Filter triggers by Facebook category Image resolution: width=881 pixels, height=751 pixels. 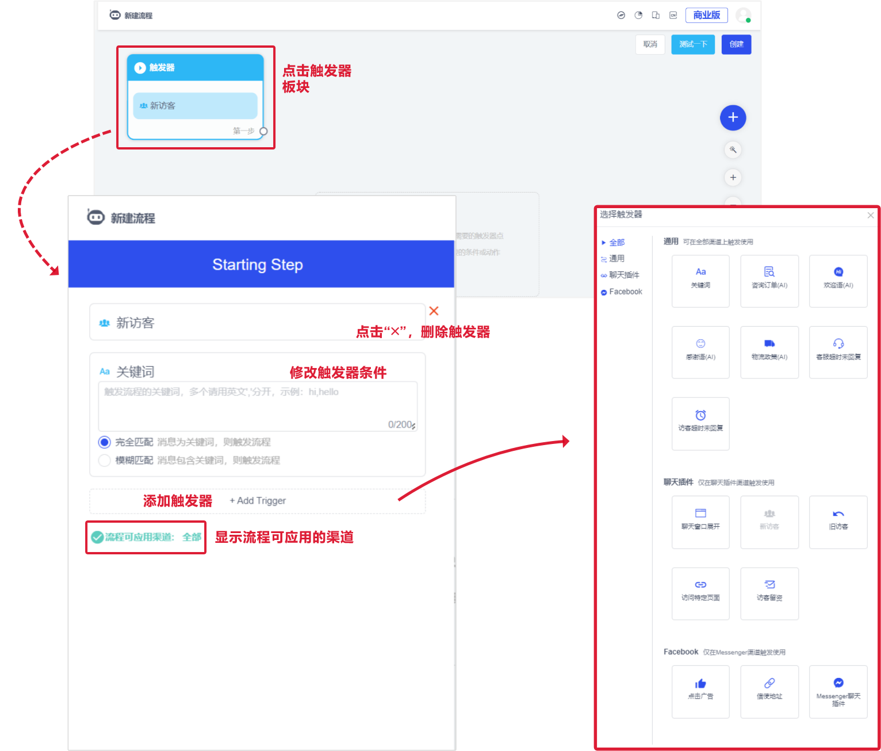626,292
